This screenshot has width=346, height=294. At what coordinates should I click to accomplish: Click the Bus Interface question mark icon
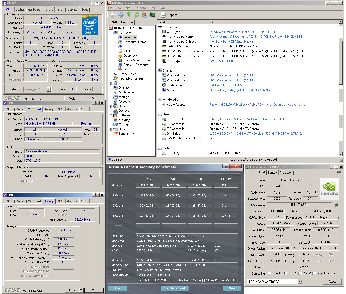pyautogui.click(x=338, y=217)
